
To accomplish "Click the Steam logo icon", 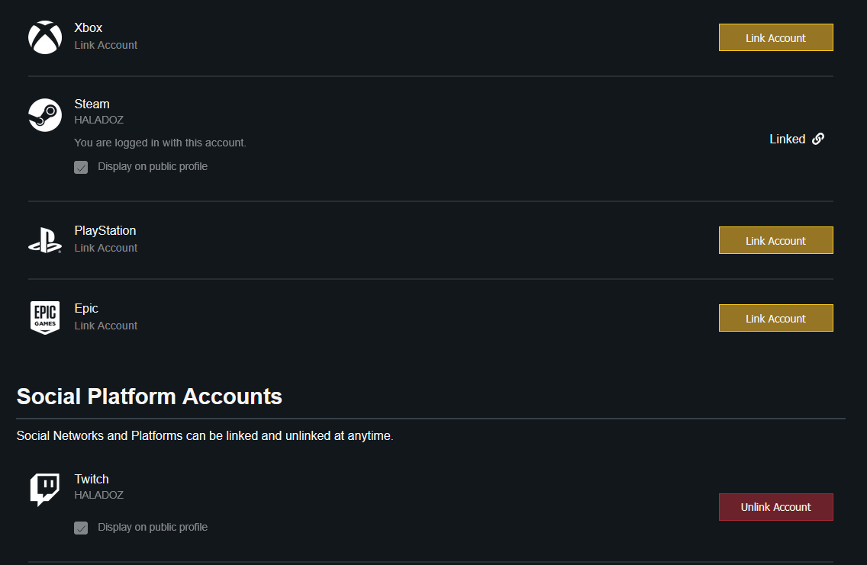I will 45,114.
